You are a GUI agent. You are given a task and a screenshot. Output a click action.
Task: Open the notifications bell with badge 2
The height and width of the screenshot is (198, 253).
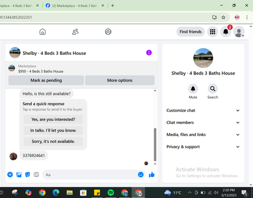pyautogui.click(x=226, y=31)
